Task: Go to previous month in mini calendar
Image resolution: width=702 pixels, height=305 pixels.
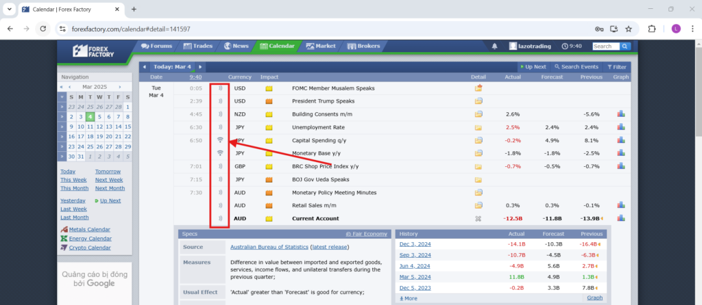Action: tap(70, 87)
